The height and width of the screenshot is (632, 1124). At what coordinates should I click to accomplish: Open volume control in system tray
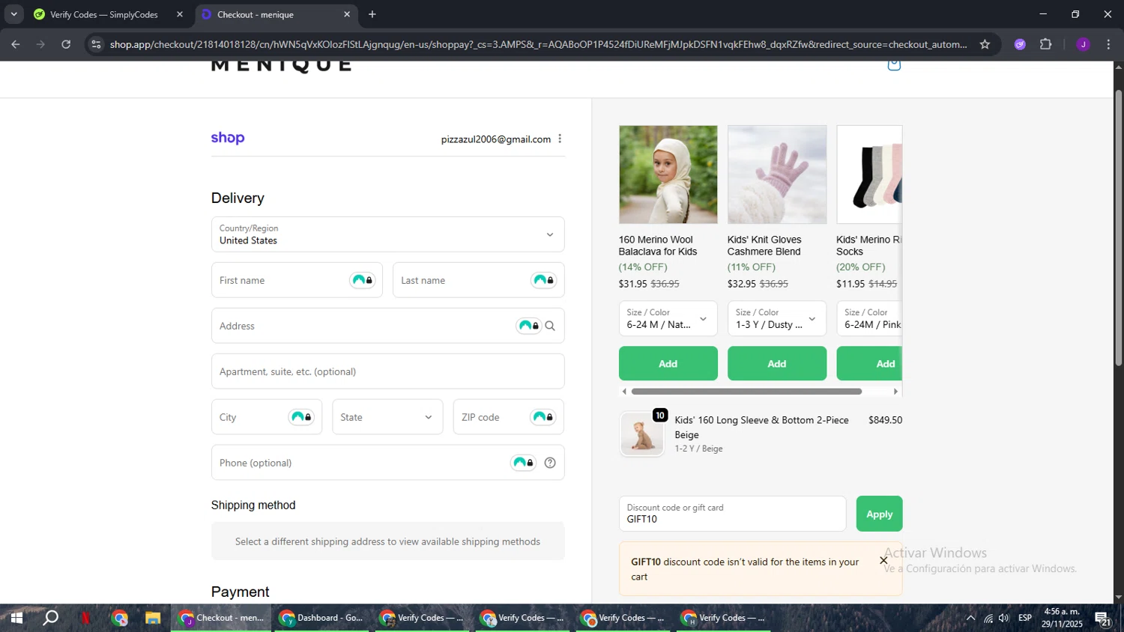point(1004,618)
